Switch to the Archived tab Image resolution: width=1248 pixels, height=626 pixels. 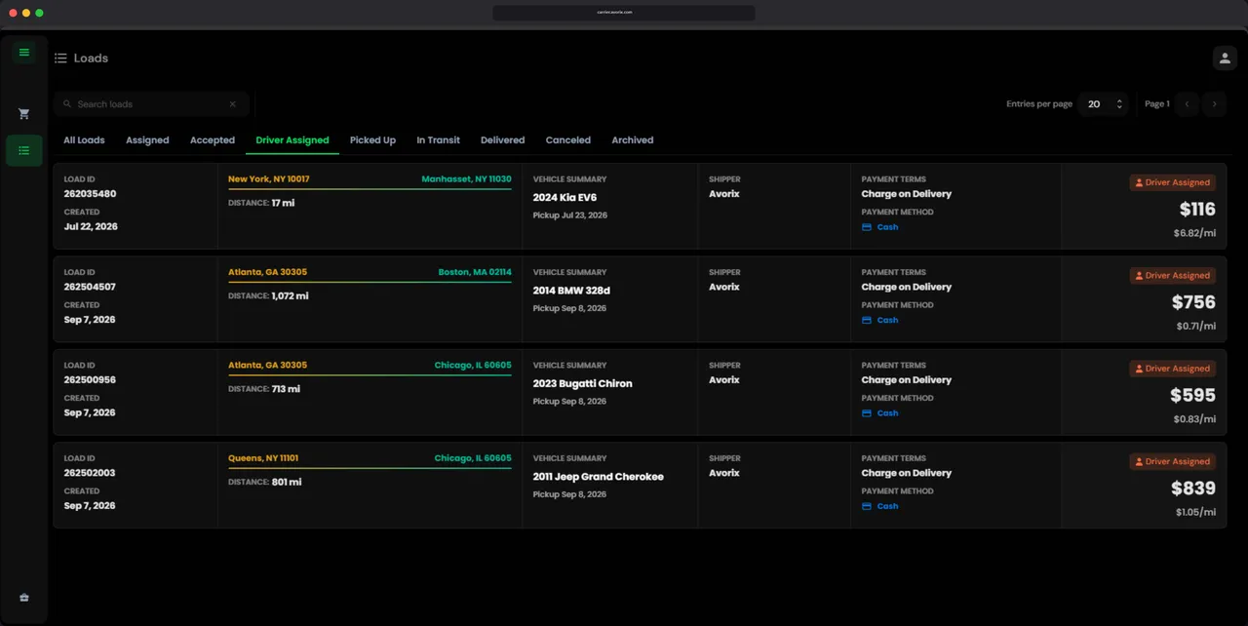pos(633,140)
